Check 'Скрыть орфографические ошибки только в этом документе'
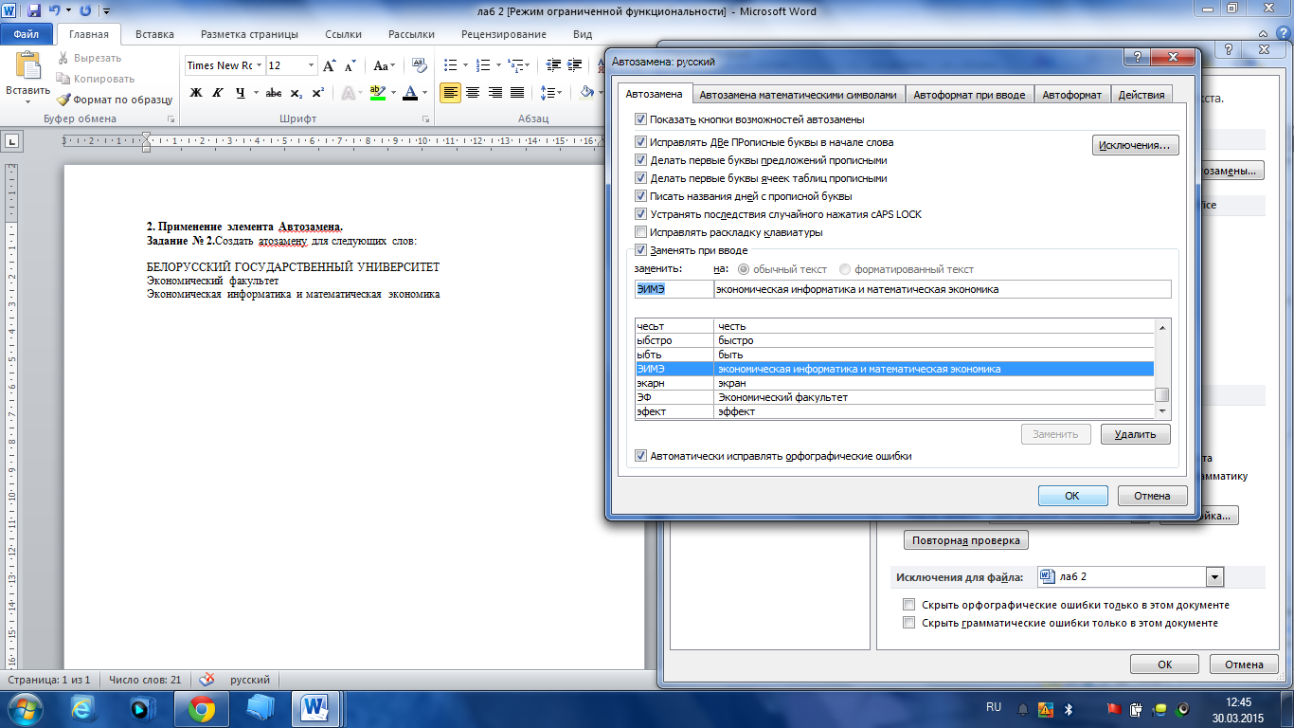The height and width of the screenshot is (728, 1294). tap(909, 605)
